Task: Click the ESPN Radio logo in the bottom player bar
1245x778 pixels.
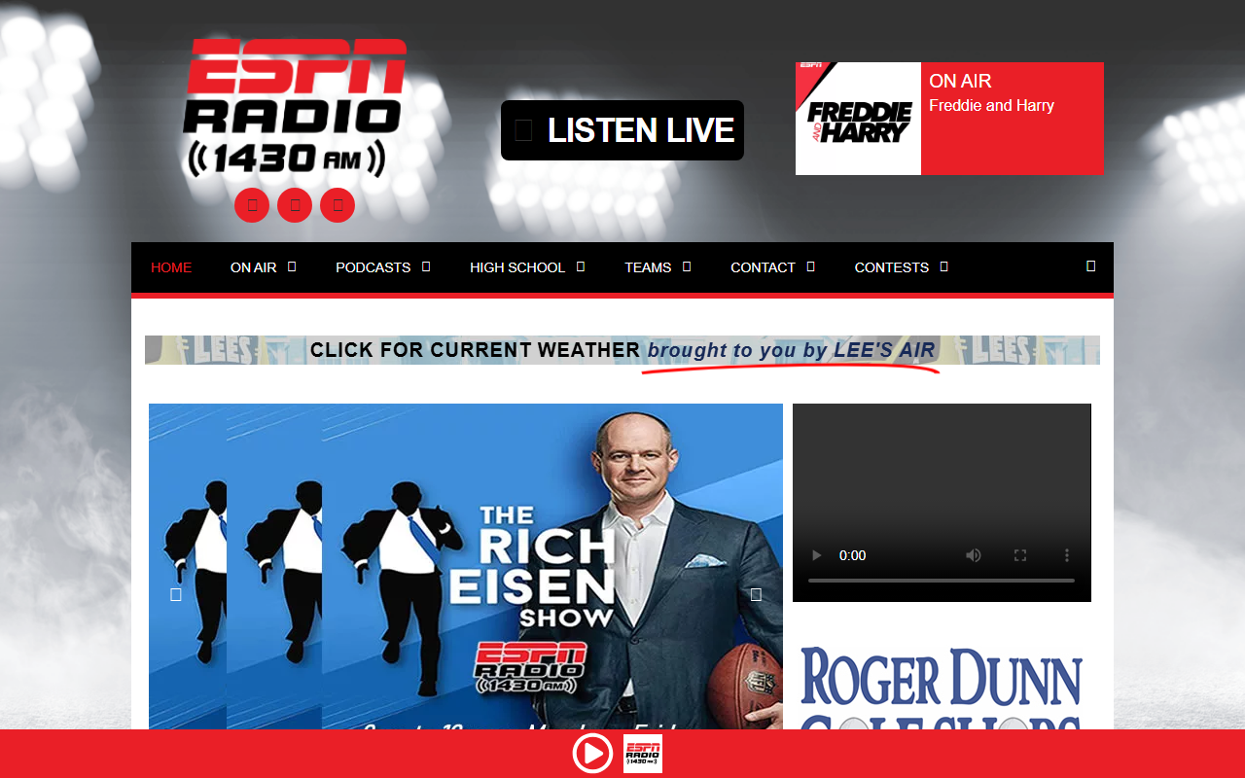Action: [643, 754]
